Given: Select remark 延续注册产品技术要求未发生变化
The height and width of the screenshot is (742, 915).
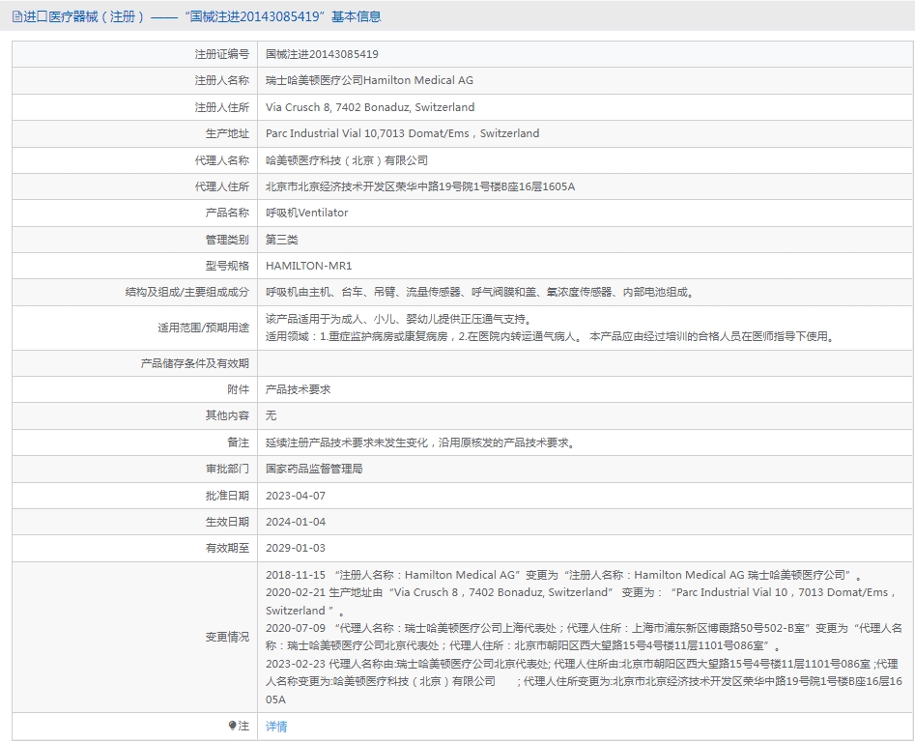Looking at the screenshot, I should pyautogui.click(x=421, y=442).
